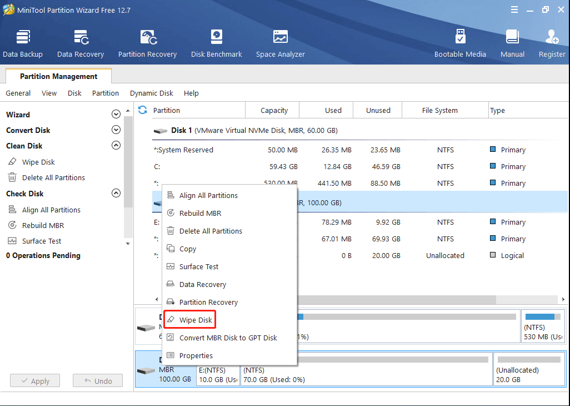
Task: Refresh the partition list
Action: pyautogui.click(x=142, y=110)
